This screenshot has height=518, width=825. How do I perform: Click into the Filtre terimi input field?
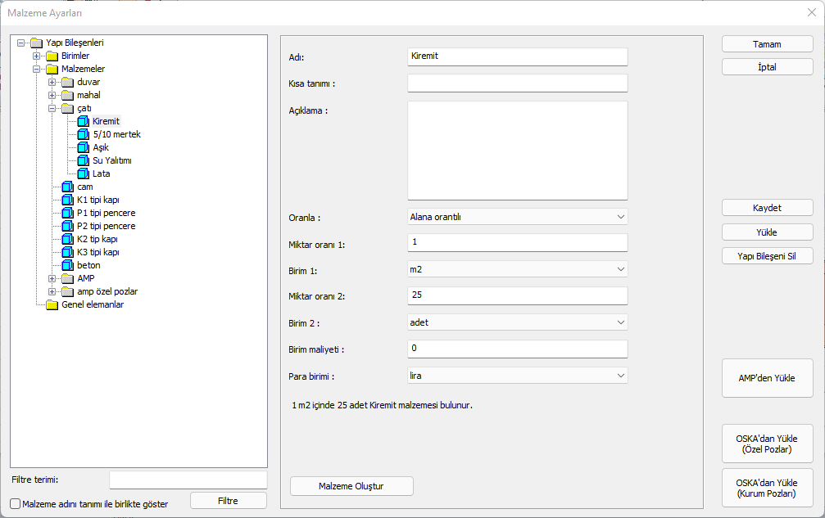(x=188, y=480)
